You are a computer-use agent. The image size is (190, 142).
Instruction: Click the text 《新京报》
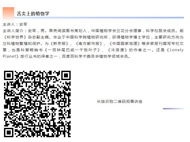point(59,44)
